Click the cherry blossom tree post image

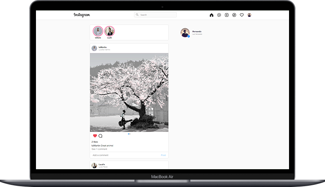[129, 92]
